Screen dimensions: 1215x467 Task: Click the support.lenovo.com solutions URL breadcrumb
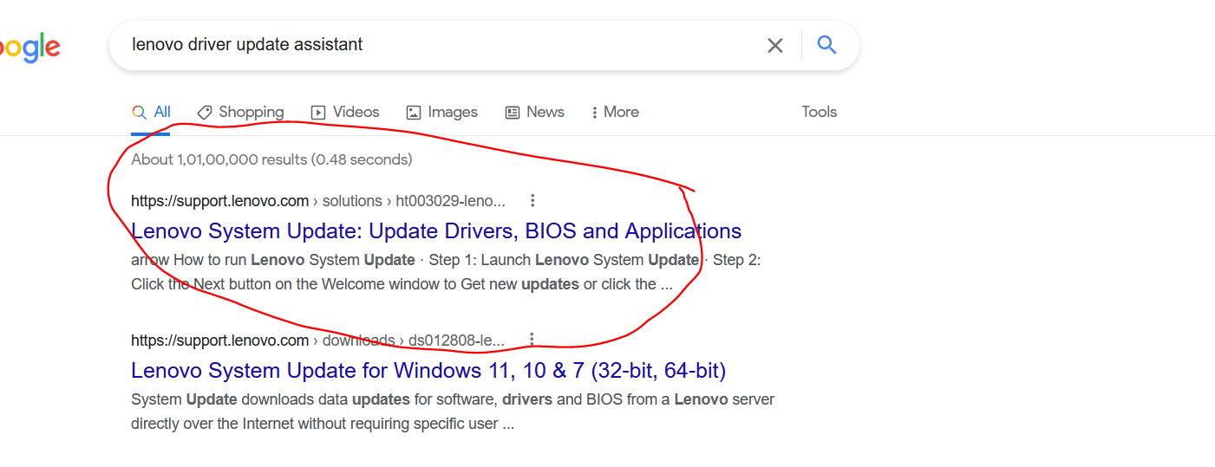tap(318, 201)
